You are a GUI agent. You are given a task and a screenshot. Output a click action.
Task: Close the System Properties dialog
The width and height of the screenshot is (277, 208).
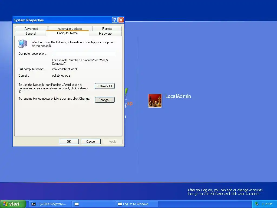pos(121,20)
